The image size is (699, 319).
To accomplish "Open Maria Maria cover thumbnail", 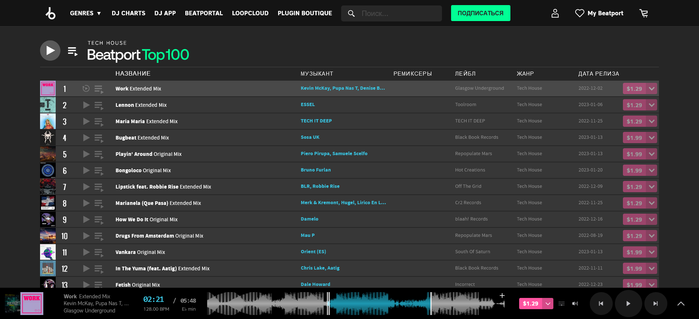I will tap(48, 121).
